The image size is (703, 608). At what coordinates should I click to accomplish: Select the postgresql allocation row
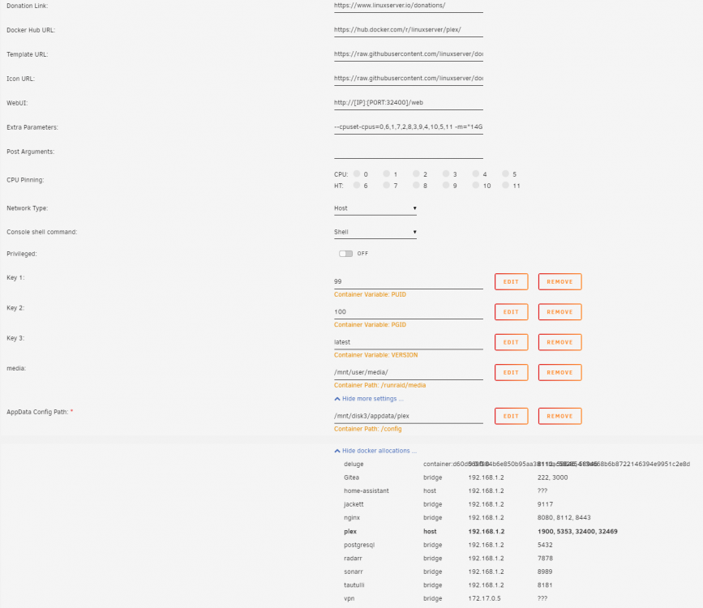448,545
